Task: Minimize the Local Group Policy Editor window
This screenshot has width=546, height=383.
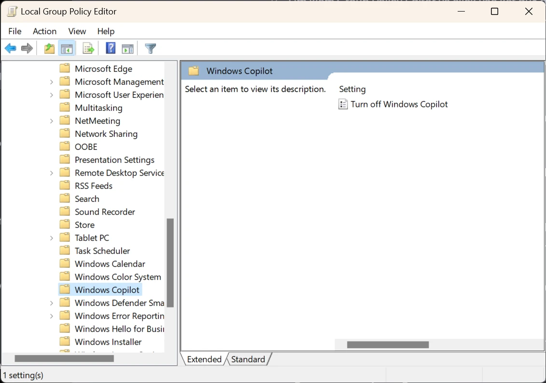Action: click(x=462, y=12)
